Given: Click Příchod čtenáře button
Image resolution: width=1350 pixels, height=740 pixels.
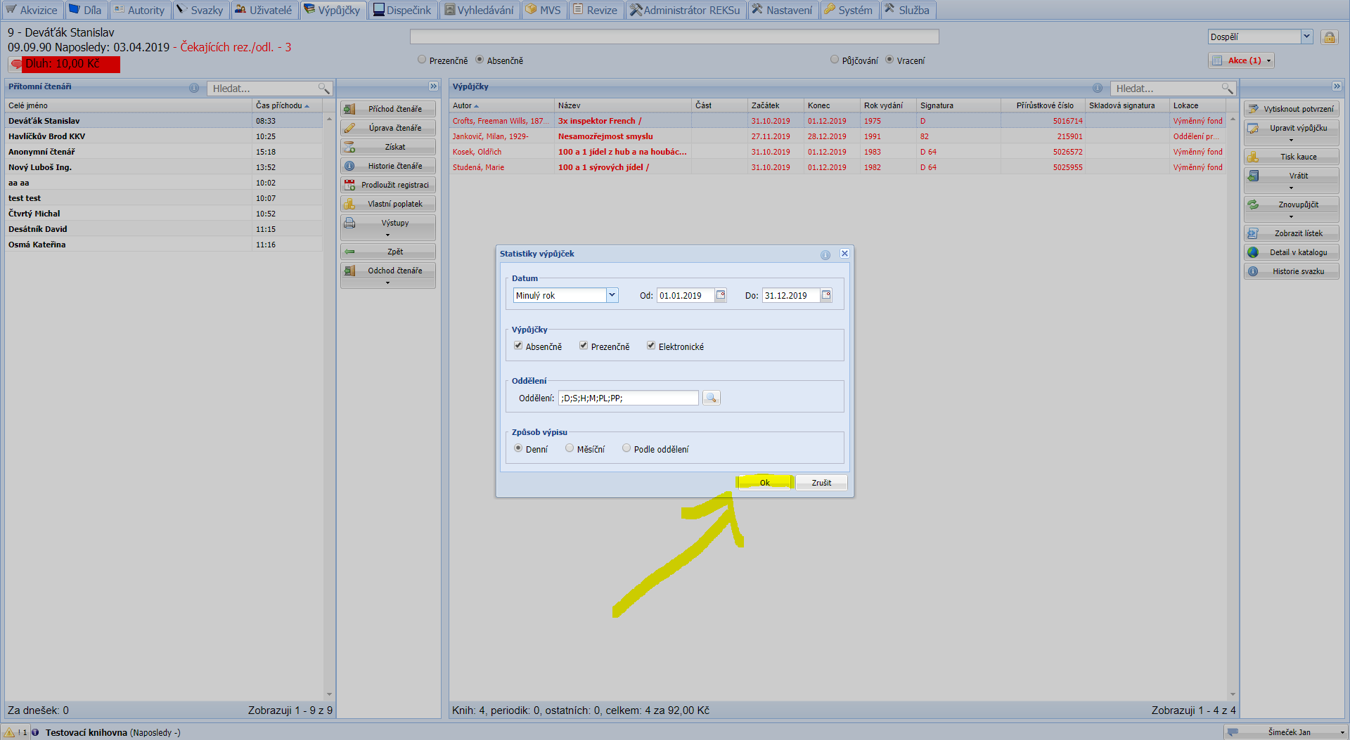Looking at the screenshot, I should (x=388, y=109).
